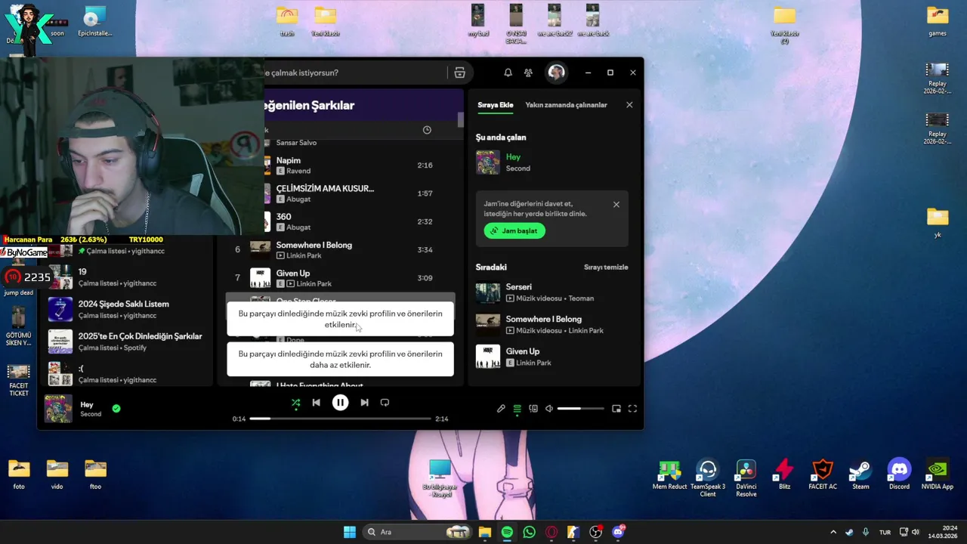Dismiss the Jam invitation card
This screenshot has width=967, height=544.
click(x=616, y=205)
